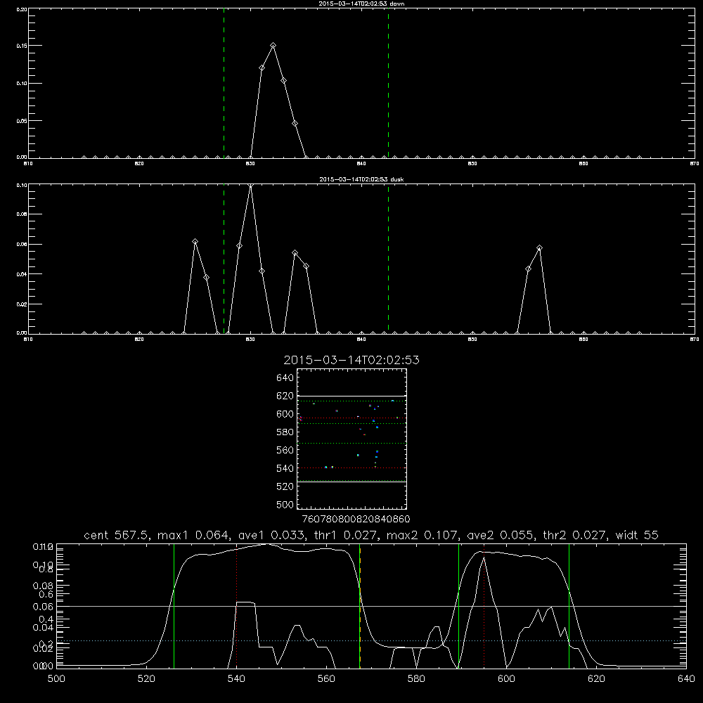Click the 500 label on the bottom plot x-axis
The width and height of the screenshot is (703, 703).
56,679
